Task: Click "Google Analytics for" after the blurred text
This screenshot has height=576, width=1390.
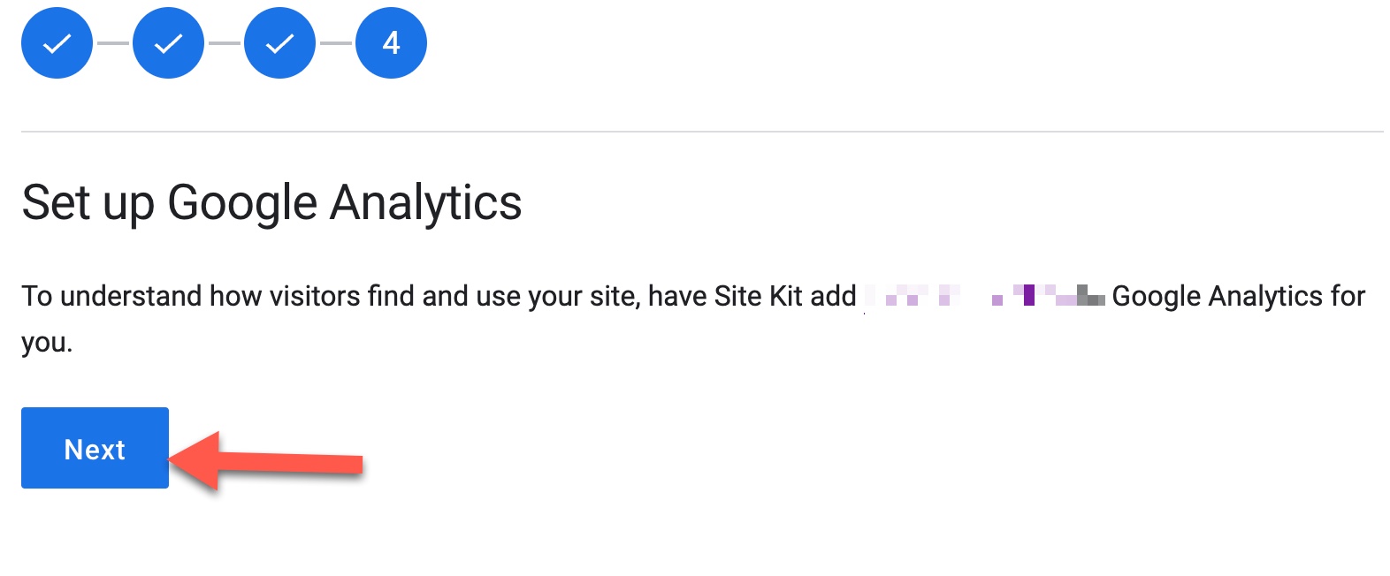Action: click(1239, 296)
